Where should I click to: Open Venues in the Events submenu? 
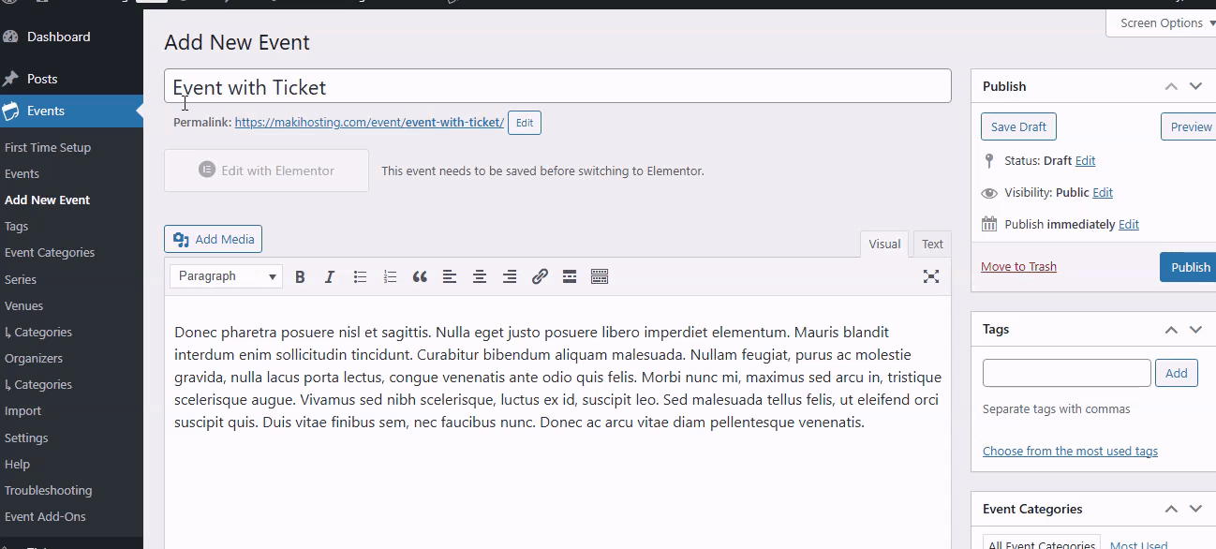tap(24, 305)
